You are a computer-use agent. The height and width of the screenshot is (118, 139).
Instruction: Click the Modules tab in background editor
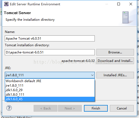coord(24,117)
